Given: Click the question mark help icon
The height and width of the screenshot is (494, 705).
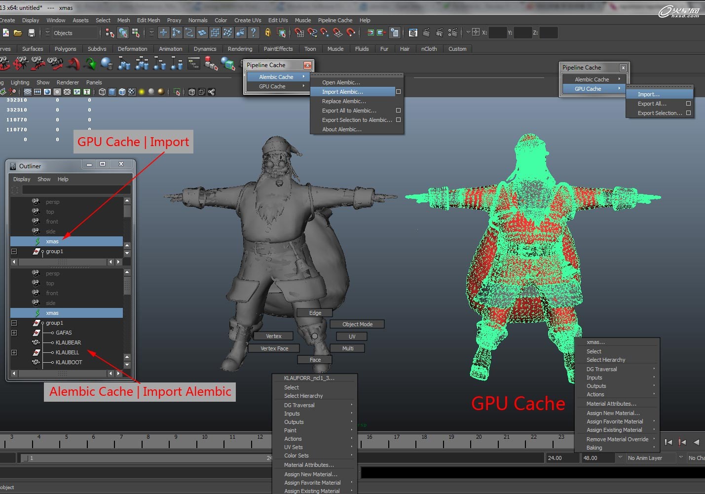Looking at the screenshot, I should 253,33.
